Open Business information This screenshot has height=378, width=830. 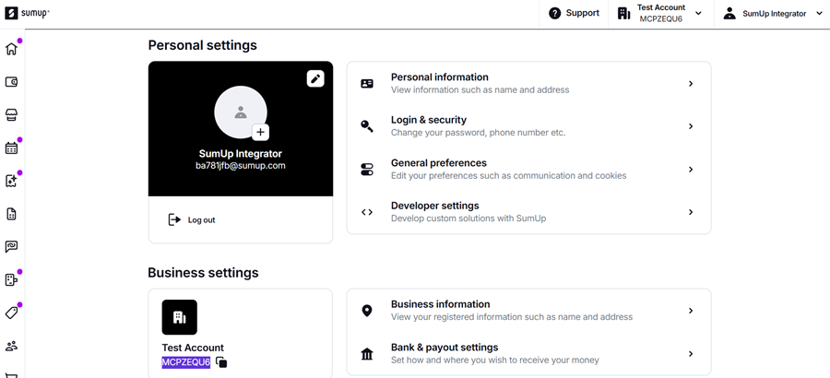pos(528,311)
